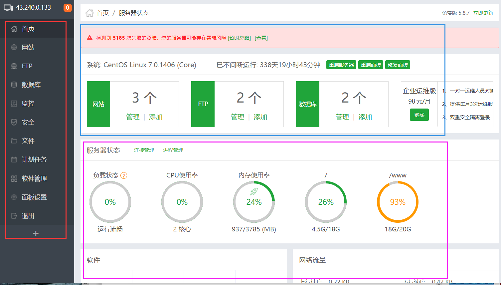Click the plus icon at sidebar bottom
The image size is (501, 285).
36,233
